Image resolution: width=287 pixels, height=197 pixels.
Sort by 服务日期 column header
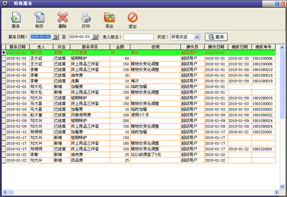click(18, 47)
